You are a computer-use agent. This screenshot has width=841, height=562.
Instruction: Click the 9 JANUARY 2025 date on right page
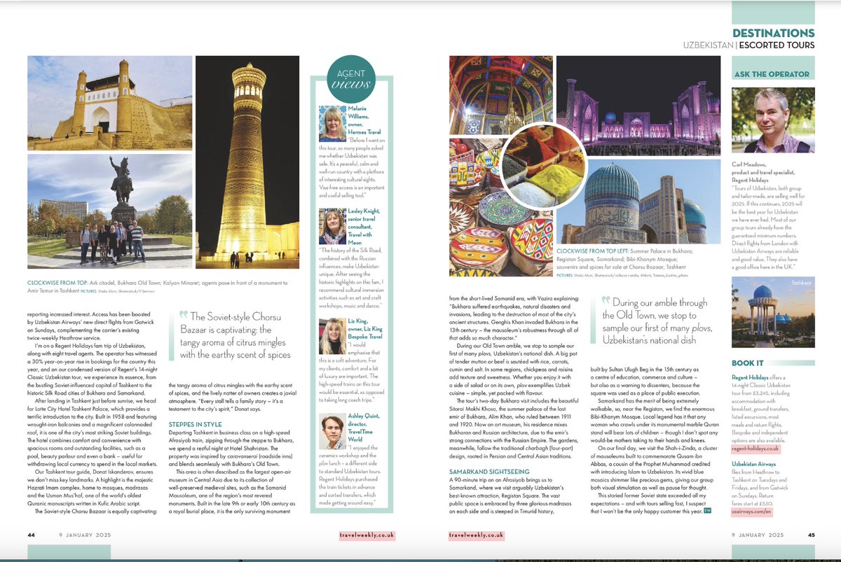point(757,535)
